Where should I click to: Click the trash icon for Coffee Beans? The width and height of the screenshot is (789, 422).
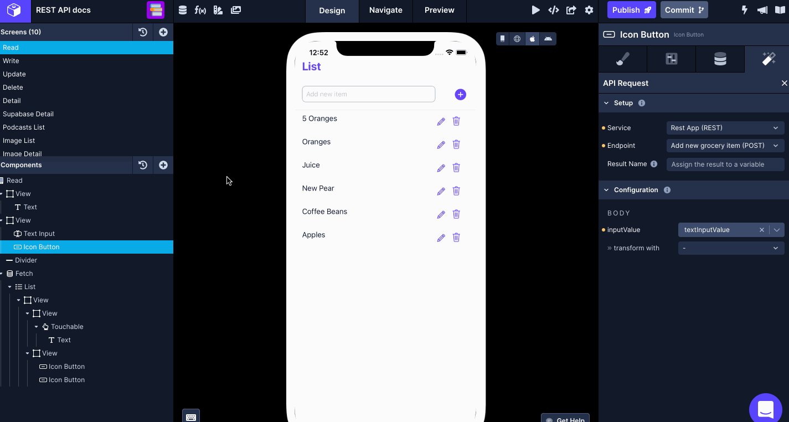click(x=456, y=214)
